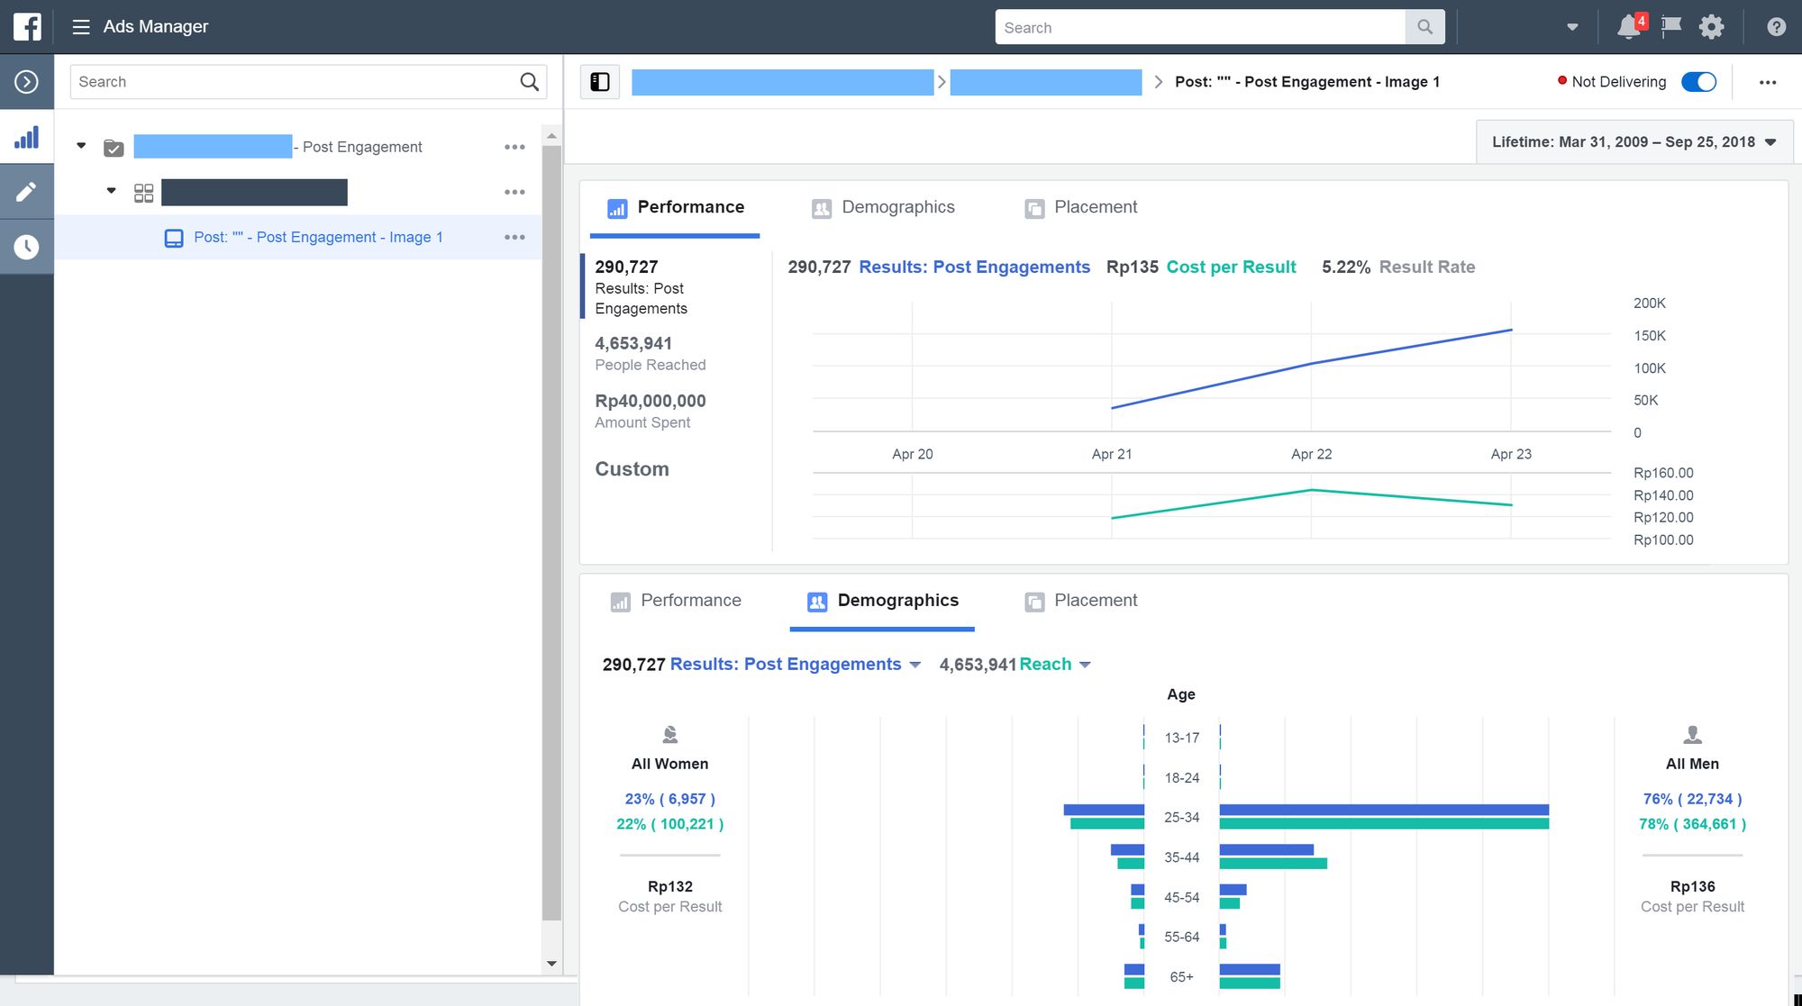Click the men 25-34 green reach bar
This screenshot has height=1006, width=1802.
point(1384,823)
